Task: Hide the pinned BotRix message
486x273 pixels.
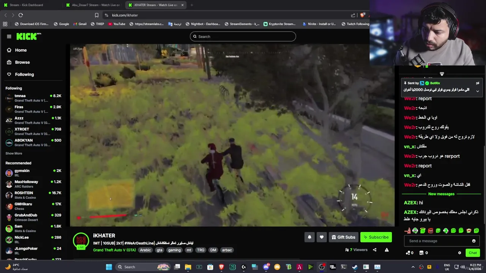Action: (478, 83)
